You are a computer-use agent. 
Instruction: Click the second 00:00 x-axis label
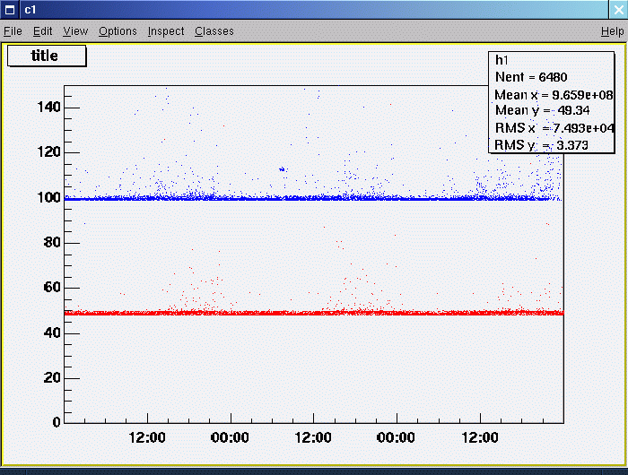(x=396, y=437)
